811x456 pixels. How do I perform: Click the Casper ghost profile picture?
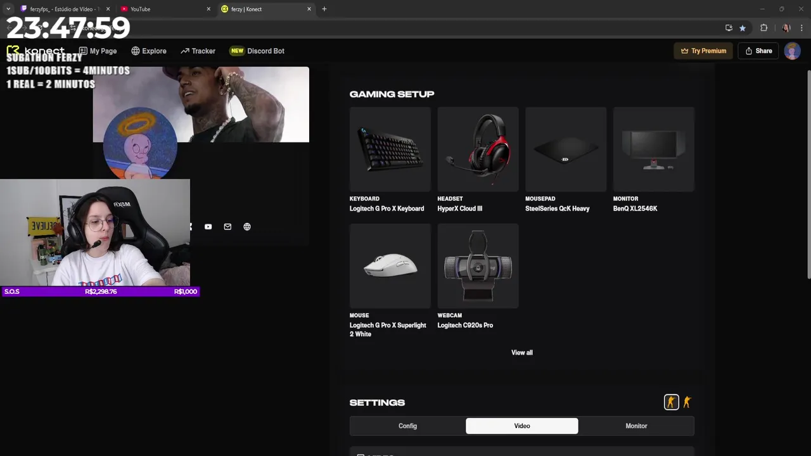(x=140, y=142)
